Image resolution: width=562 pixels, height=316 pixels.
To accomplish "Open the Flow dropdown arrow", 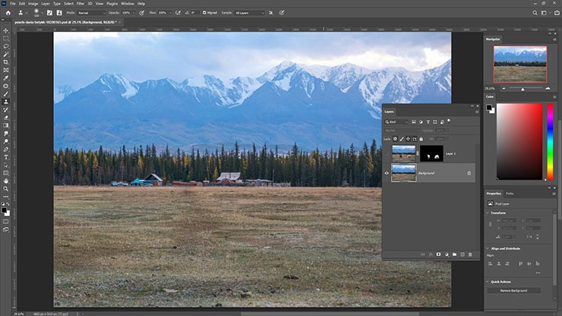I will (x=170, y=13).
